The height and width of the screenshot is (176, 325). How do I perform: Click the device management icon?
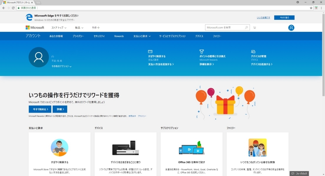[x=253, y=52]
